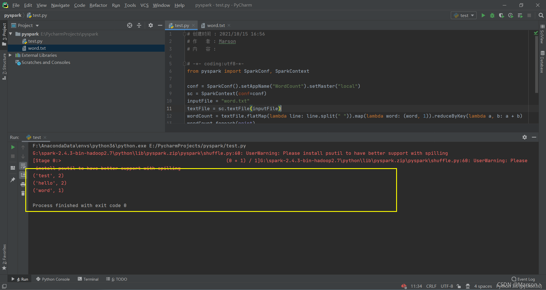The height and width of the screenshot is (290, 546).
Task: Open the Python Console tool window
Action: click(x=53, y=279)
